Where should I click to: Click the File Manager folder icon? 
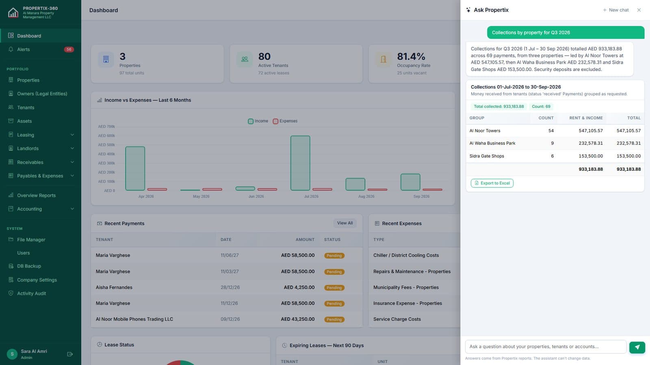coord(11,239)
